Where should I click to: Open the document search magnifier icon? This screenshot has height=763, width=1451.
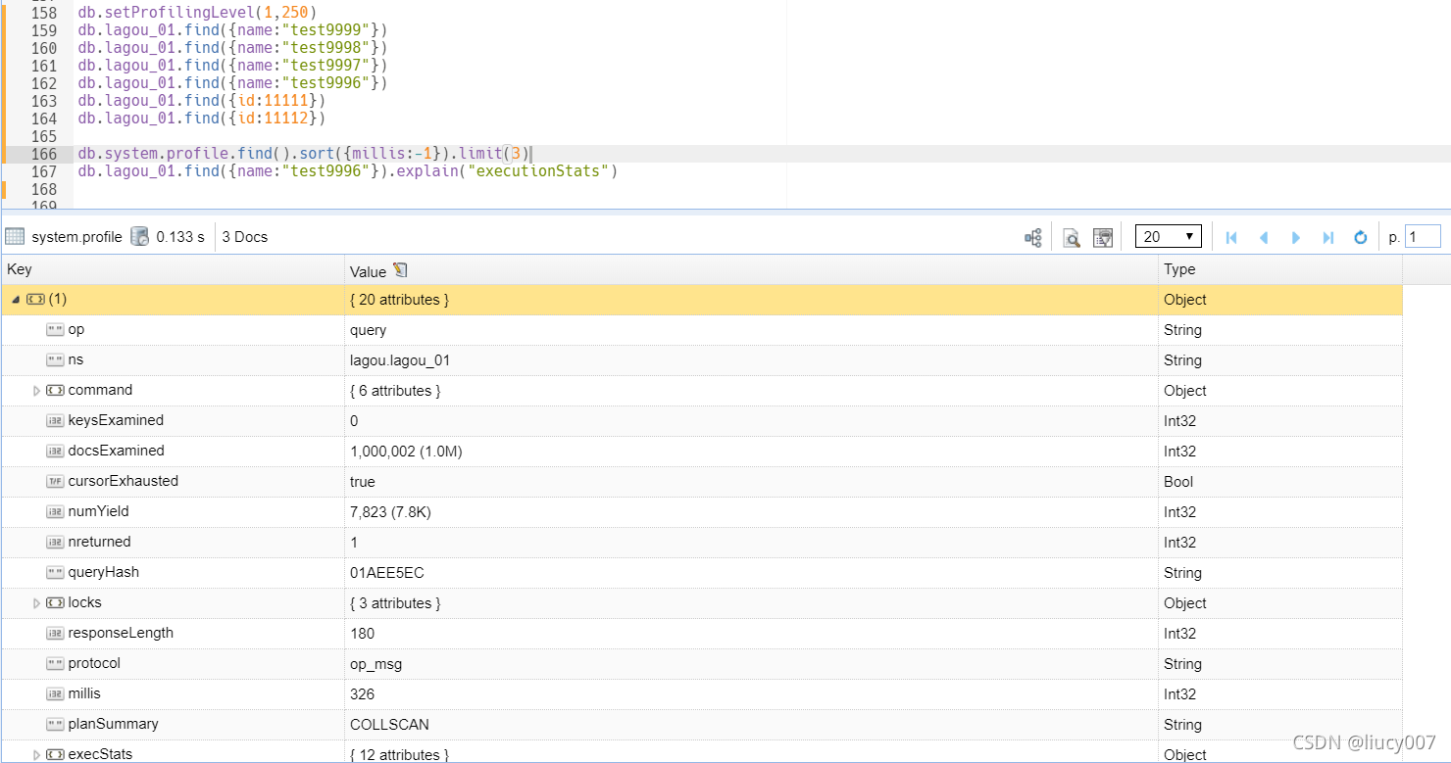1072,237
